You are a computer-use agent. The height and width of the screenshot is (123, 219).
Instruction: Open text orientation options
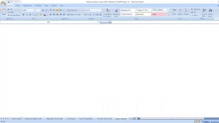tap(61, 10)
